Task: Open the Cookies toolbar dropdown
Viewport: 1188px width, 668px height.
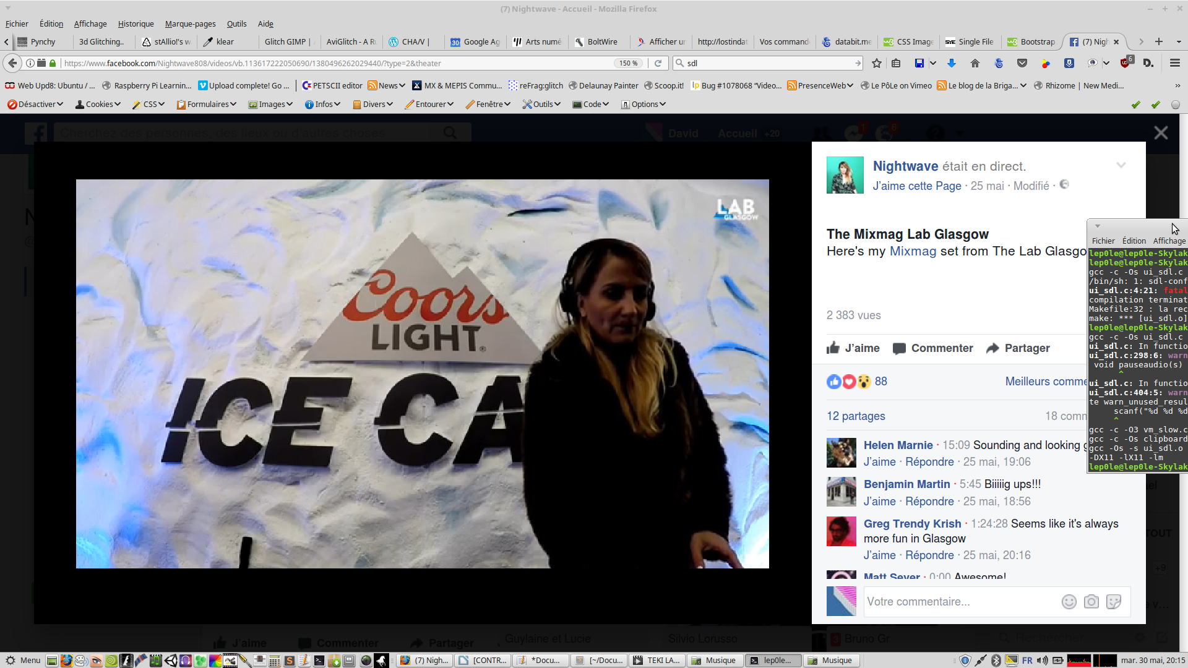Action: tap(98, 104)
